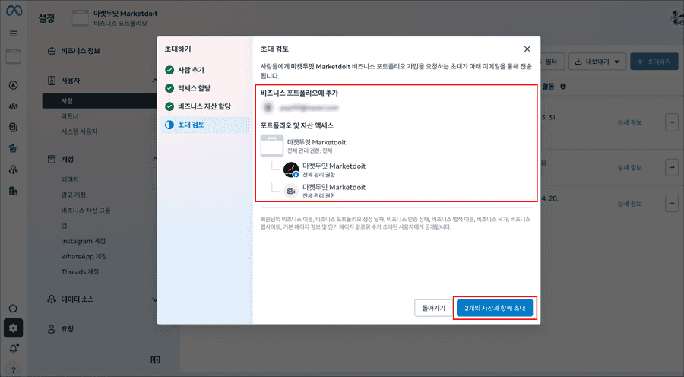Click the middle row's ellipsis button
This screenshot has height=377, width=684.
click(672, 167)
